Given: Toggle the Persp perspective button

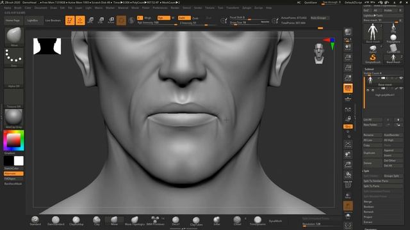Looking at the screenshot, I should click(348, 88).
